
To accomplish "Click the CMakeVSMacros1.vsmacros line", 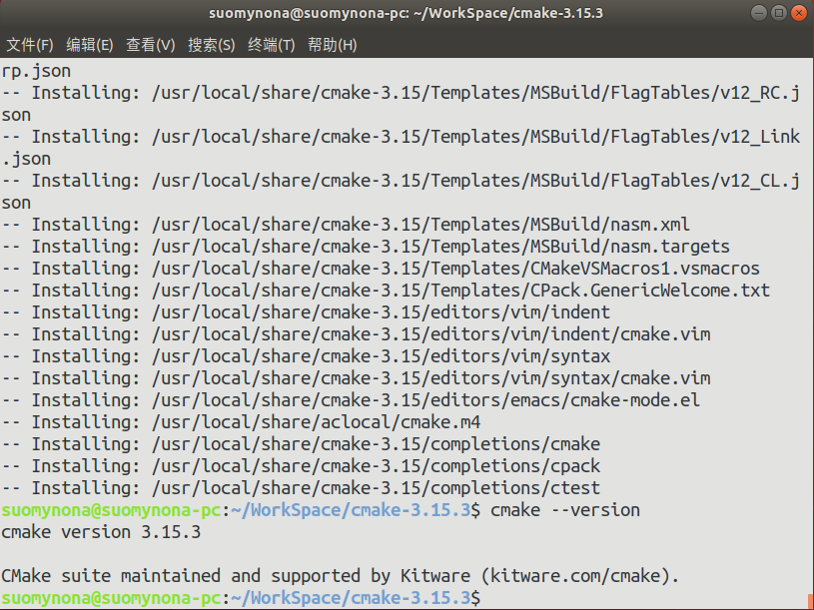I will pyautogui.click(x=381, y=269).
